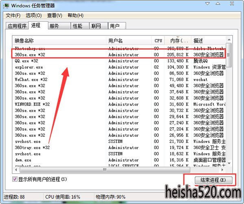The width and height of the screenshot is (244, 204).
Task: Switch to the 应用程序 tab
Action: [17, 26]
